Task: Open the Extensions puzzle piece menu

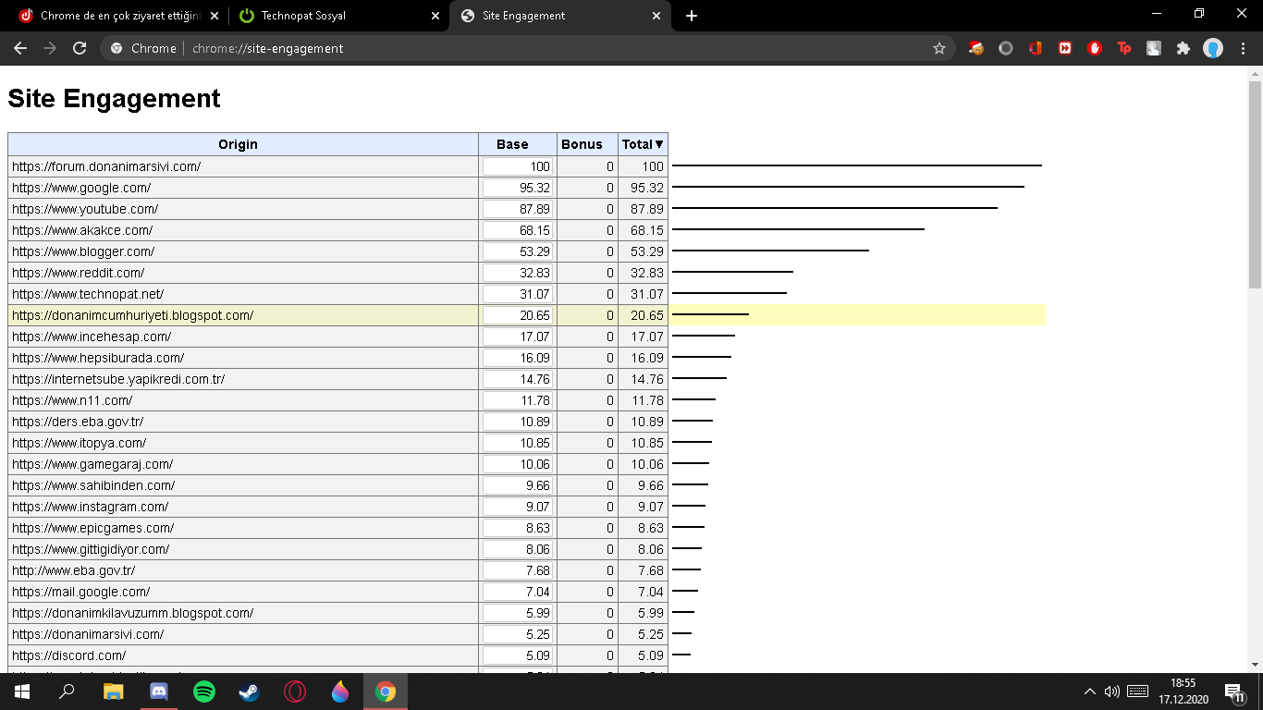Action: coord(1183,48)
